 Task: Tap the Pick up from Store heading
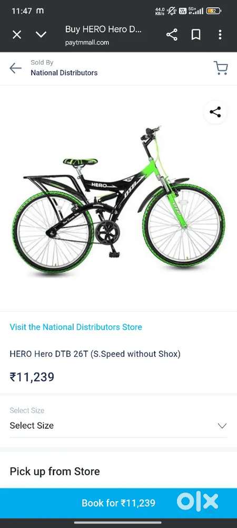point(55,472)
